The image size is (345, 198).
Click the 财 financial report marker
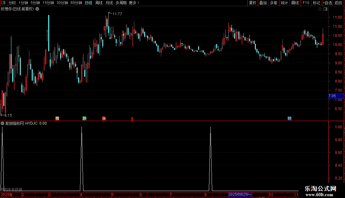(x=289, y=118)
